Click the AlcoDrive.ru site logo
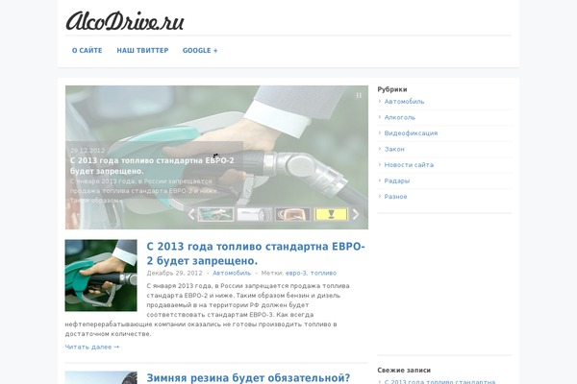The width and height of the screenshot is (577, 384). pyautogui.click(x=125, y=21)
